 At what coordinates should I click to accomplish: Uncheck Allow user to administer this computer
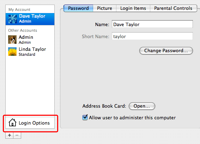tap(85, 117)
